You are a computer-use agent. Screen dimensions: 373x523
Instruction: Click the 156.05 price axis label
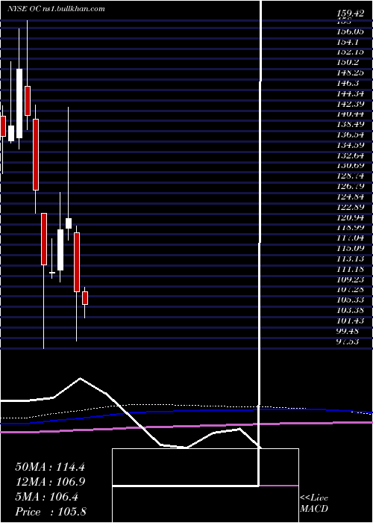(x=349, y=31)
